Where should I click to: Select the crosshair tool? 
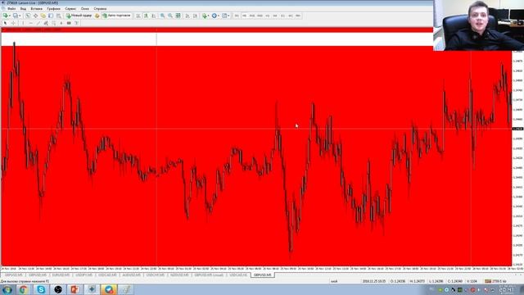tap(13, 23)
